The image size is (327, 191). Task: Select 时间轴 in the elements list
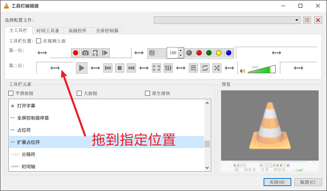click(x=106, y=166)
